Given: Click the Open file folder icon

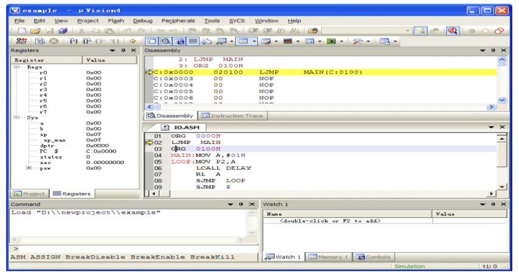Looking at the screenshot, I should (x=35, y=31).
